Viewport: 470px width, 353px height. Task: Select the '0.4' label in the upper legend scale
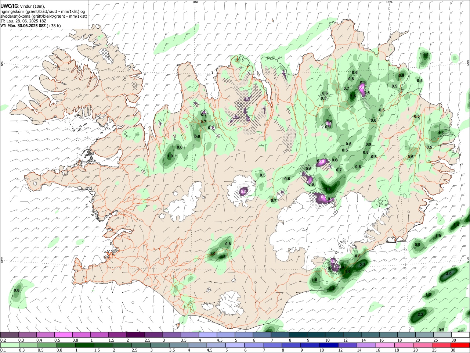tap(39, 340)
